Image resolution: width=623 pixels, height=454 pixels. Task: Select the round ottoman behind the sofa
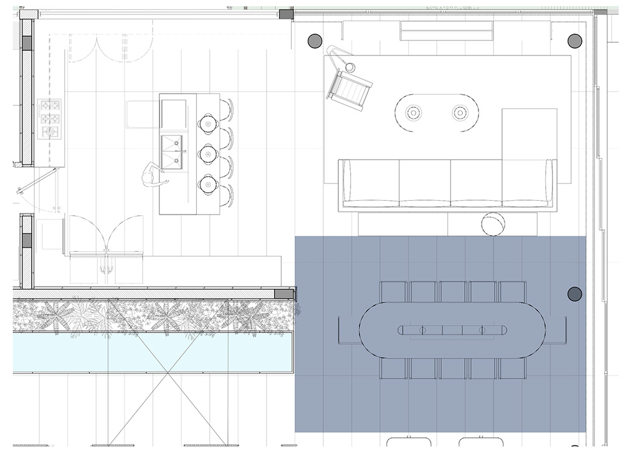click(494, 224)
